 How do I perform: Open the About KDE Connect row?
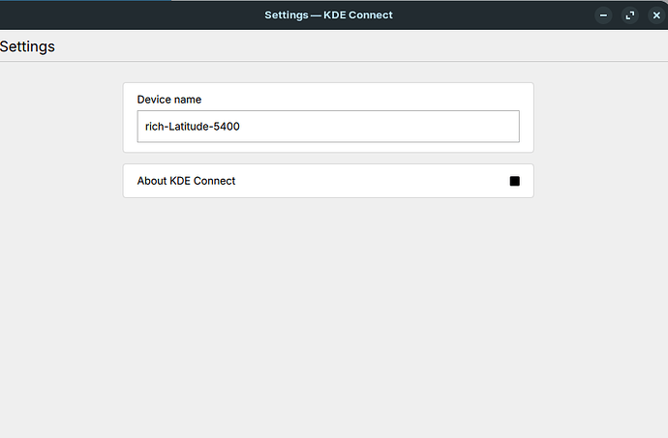pyautogui.click(x=328, y=181)
